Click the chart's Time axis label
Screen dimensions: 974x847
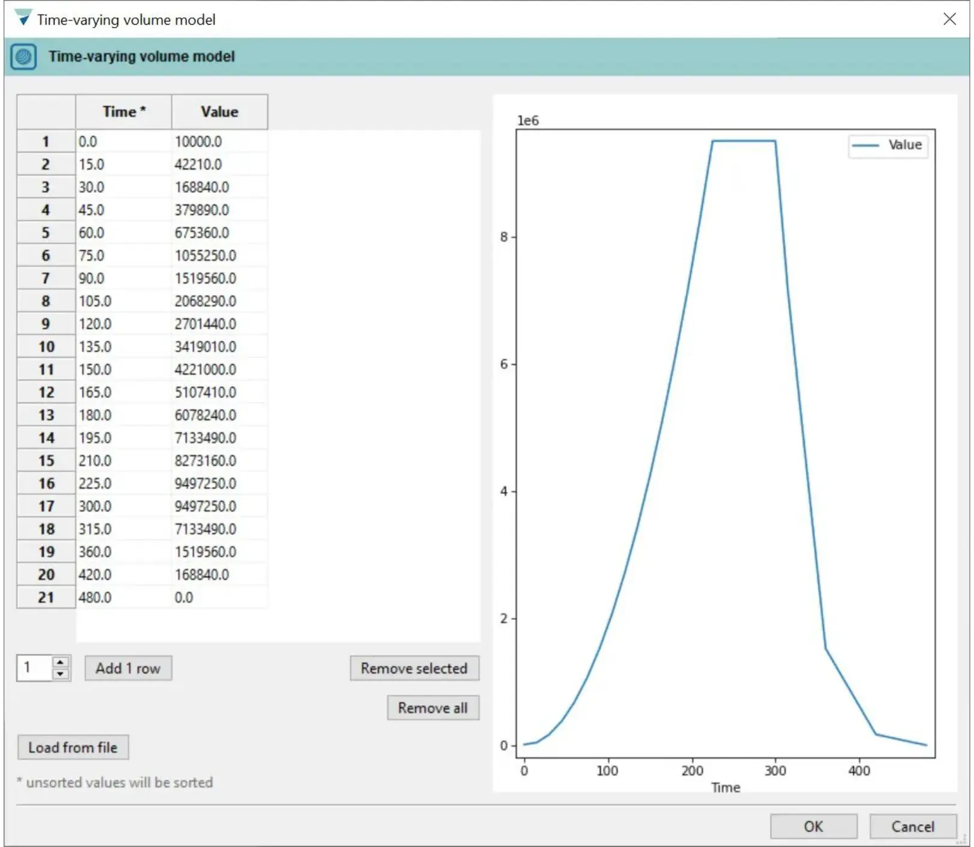pyautogui.click(x=726, y=787)
